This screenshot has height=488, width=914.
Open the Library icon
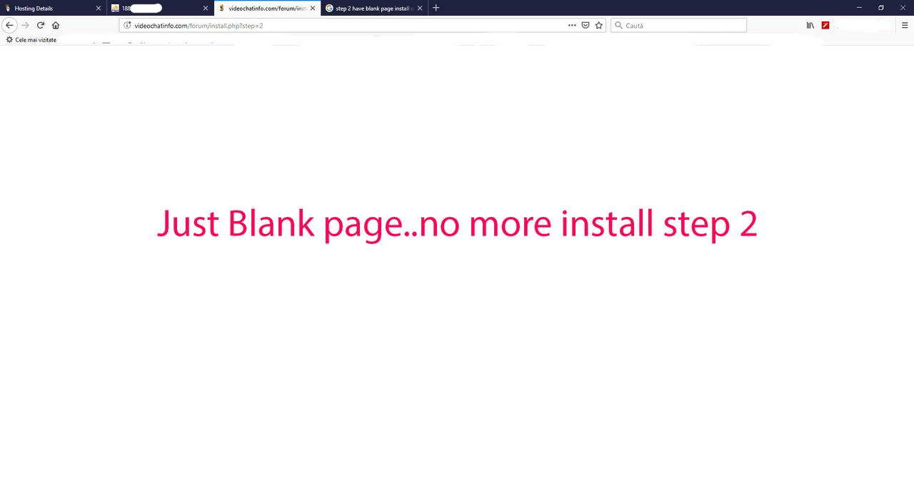click(810, 25)
